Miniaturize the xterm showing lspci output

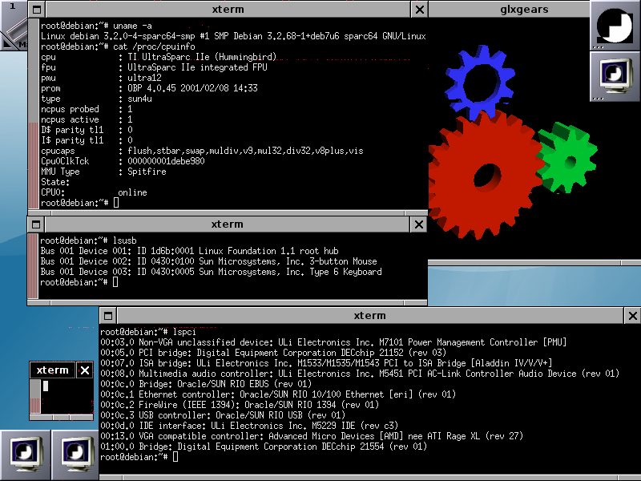click(108, 316)
